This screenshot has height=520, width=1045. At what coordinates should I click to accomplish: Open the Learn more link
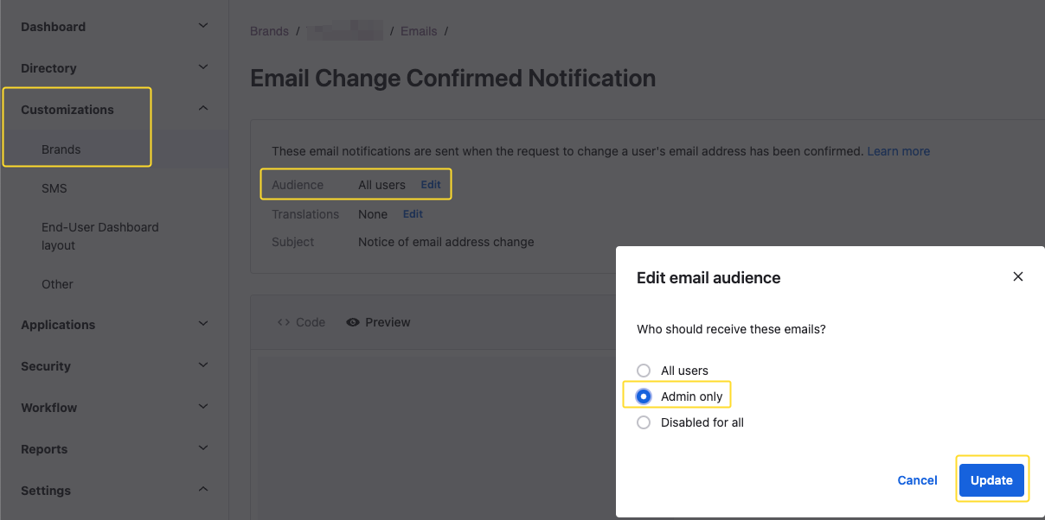click(898, 150)
